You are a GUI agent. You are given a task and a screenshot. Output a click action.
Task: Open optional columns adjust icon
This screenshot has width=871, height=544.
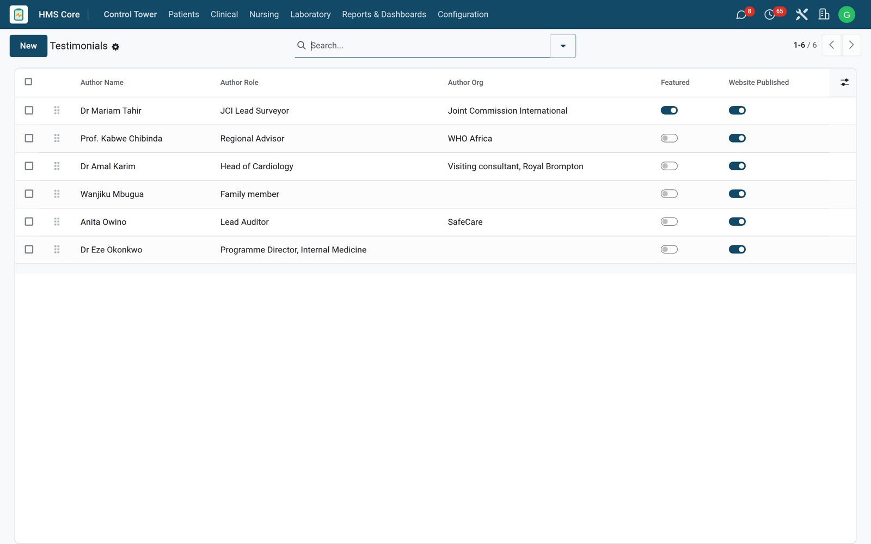pyautogui.click(x=844, y=82)
